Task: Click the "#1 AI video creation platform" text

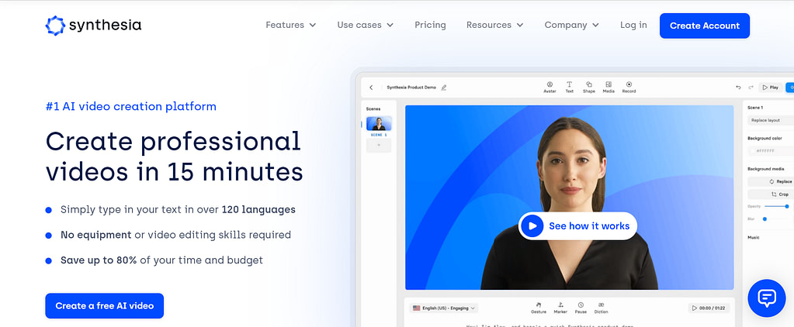Action: pyautogui.click(x=130, y=106)
